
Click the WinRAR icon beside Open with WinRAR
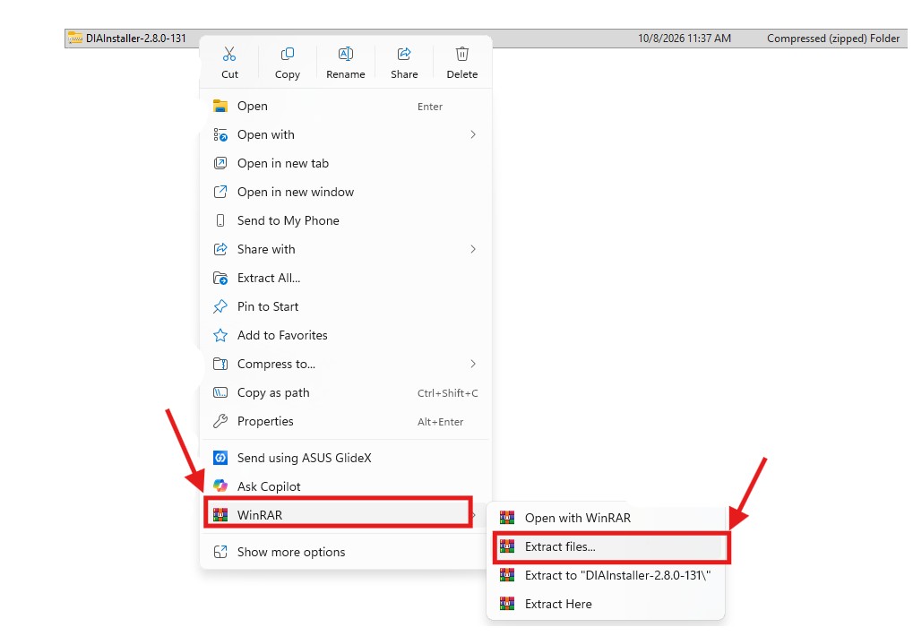click(x=507, y=517)
